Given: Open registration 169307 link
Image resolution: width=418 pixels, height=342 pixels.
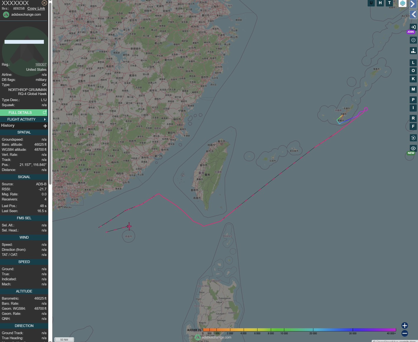Looking at the screenshot, I should (x=41, y=64).
